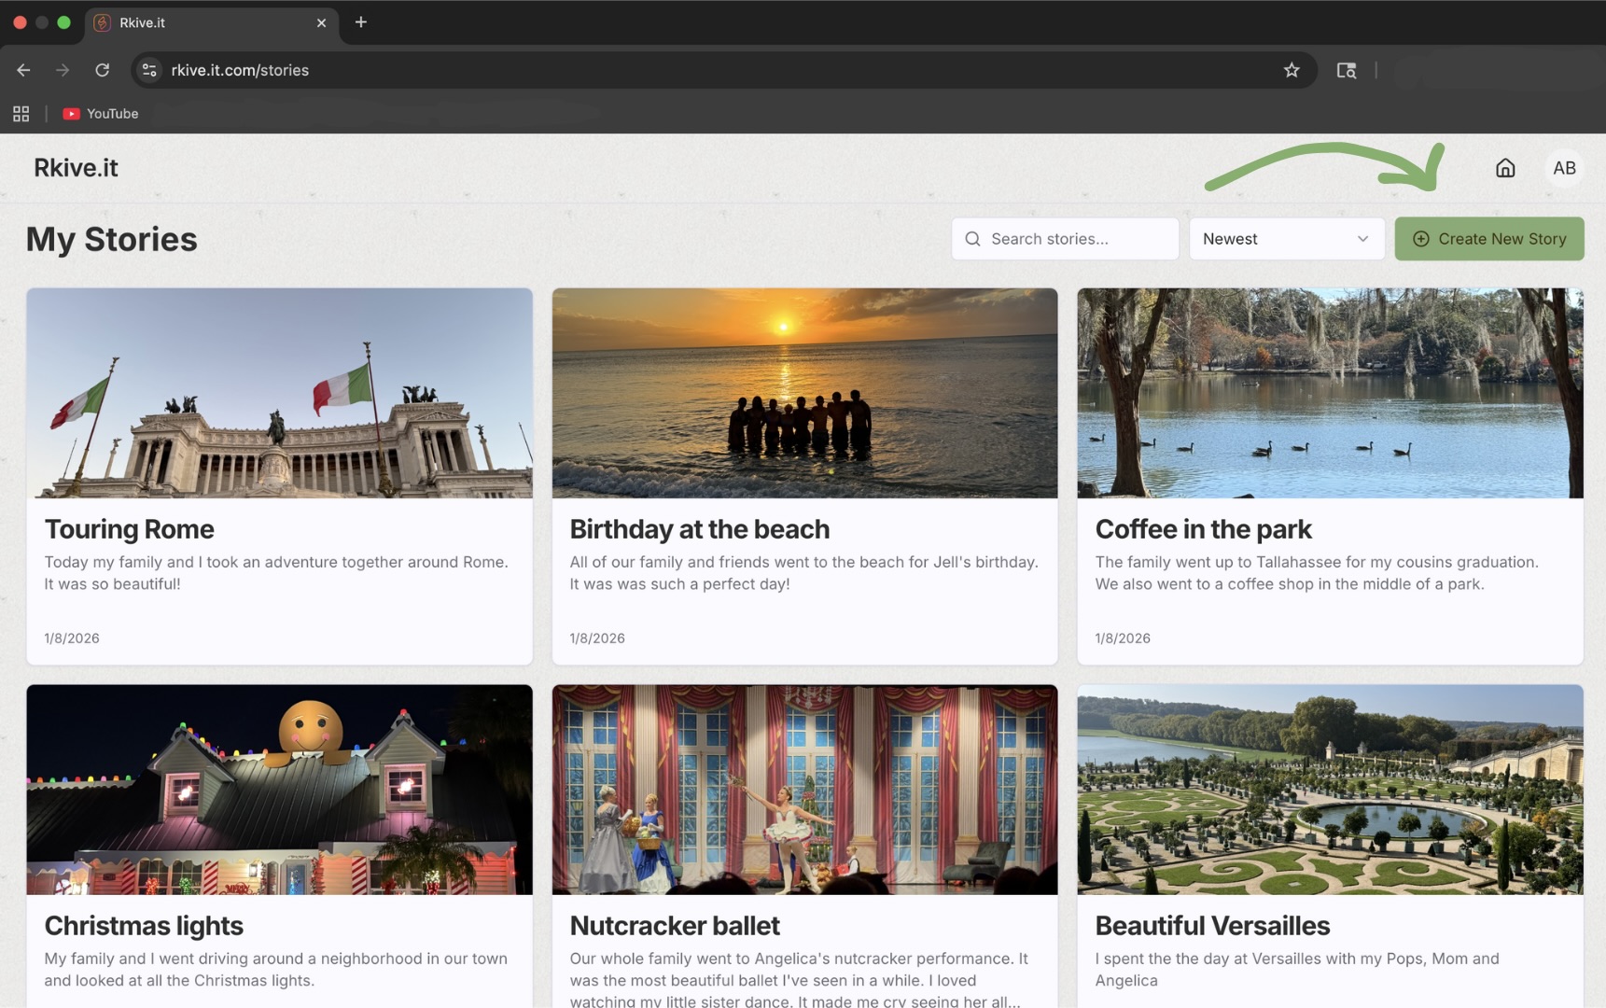Screen dimensions: 1606x1008
Task: Click the Jell's birthday description text
Action: pos(803,573)
